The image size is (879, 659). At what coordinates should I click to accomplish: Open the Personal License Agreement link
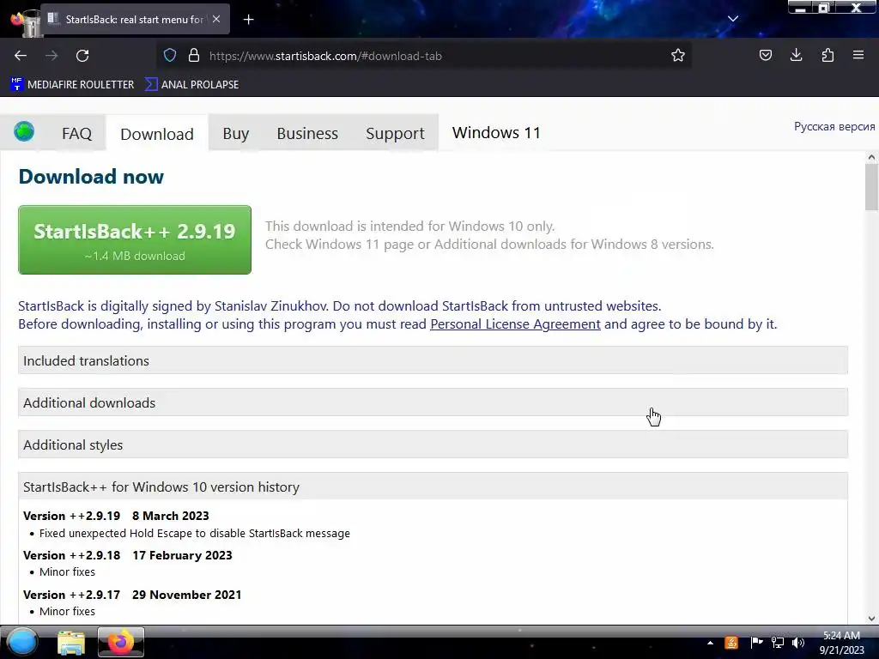tap(515, 323)
